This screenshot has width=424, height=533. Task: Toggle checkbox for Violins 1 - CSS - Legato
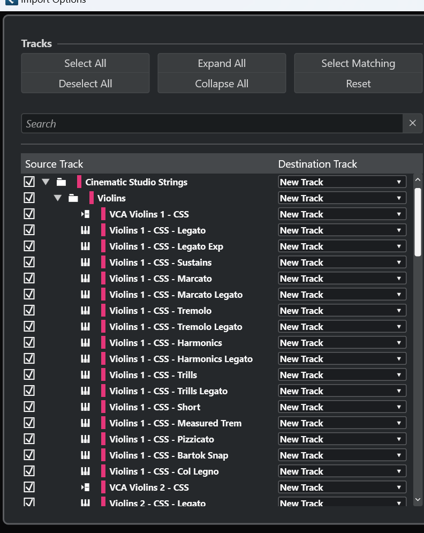29,230
